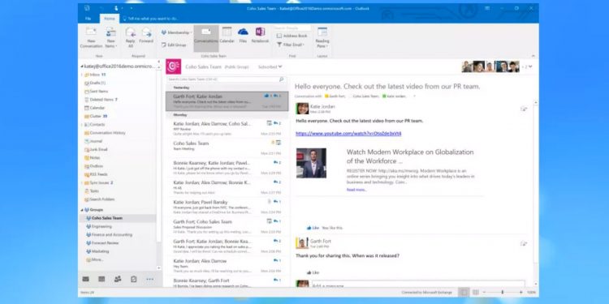Screen dimensions: 609x304
Task: Collapse the mailbox account tree
Action: (81, 66)
